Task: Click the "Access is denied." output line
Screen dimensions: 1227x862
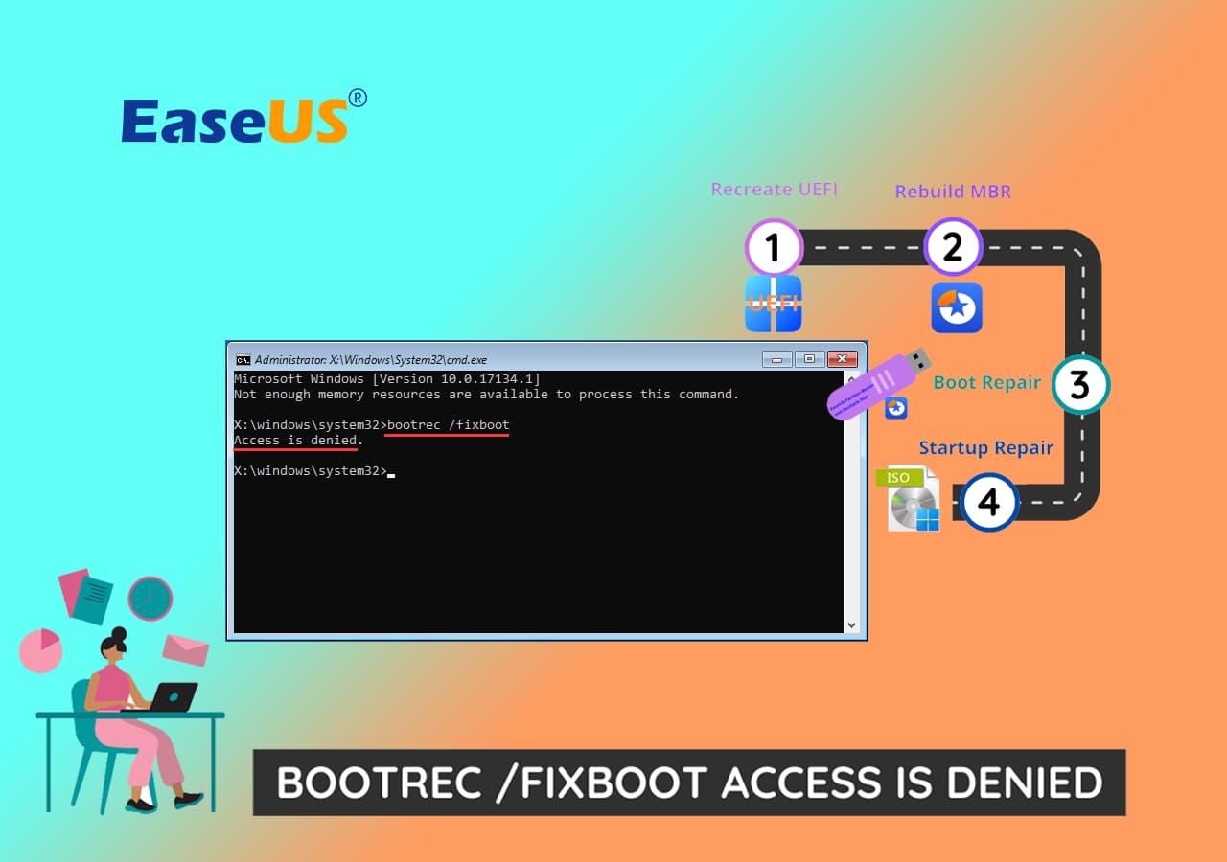Action: click(x=299, y=441)
